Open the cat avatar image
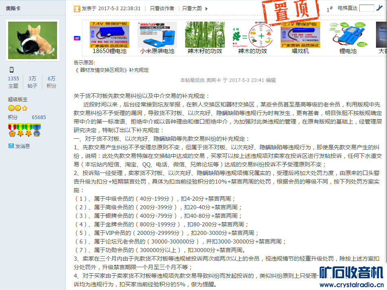 pyautogui.click(x=33, y=40)
